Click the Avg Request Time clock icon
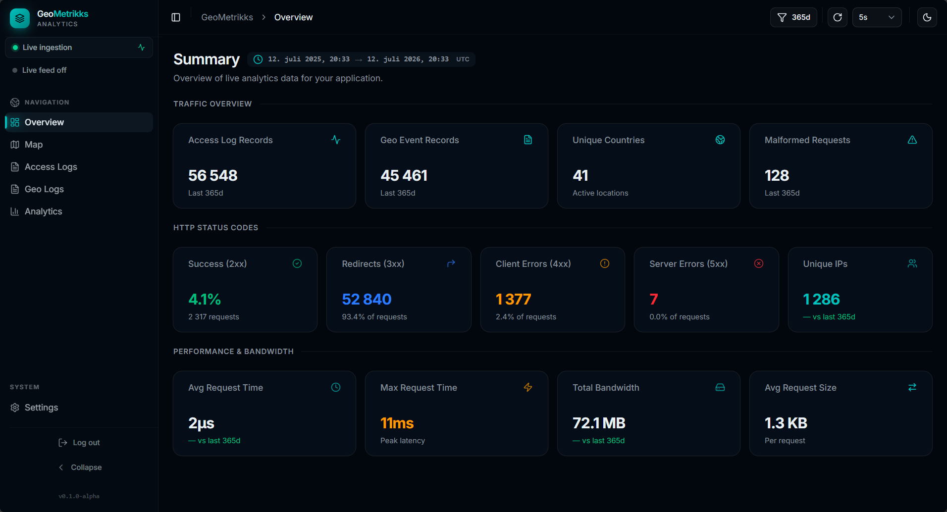Viewport: 947px width, 512px height. tap(336, 387)
